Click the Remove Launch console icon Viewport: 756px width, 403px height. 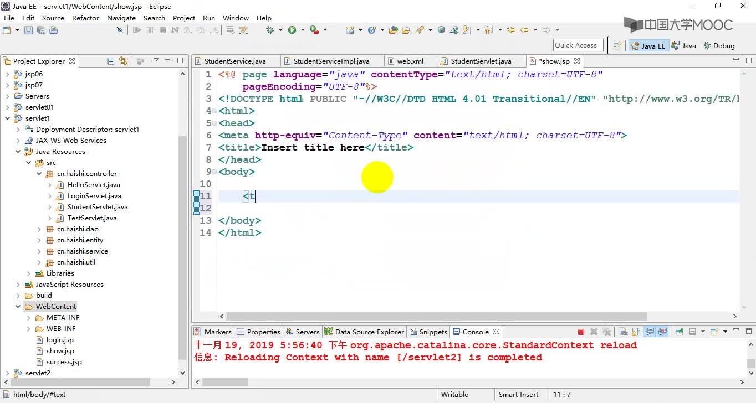[x=594, y=332]
